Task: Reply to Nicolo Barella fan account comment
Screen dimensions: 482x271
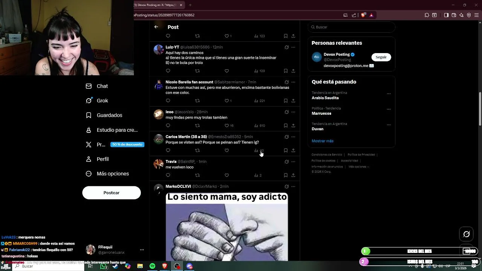Action: (168, 100)
